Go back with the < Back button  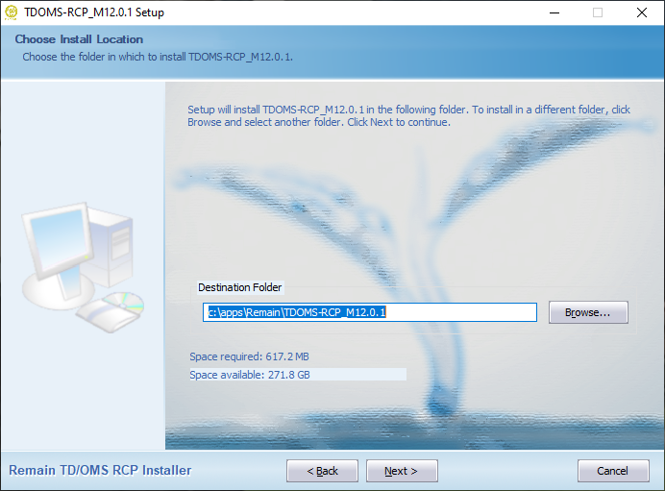coord(322,471)
